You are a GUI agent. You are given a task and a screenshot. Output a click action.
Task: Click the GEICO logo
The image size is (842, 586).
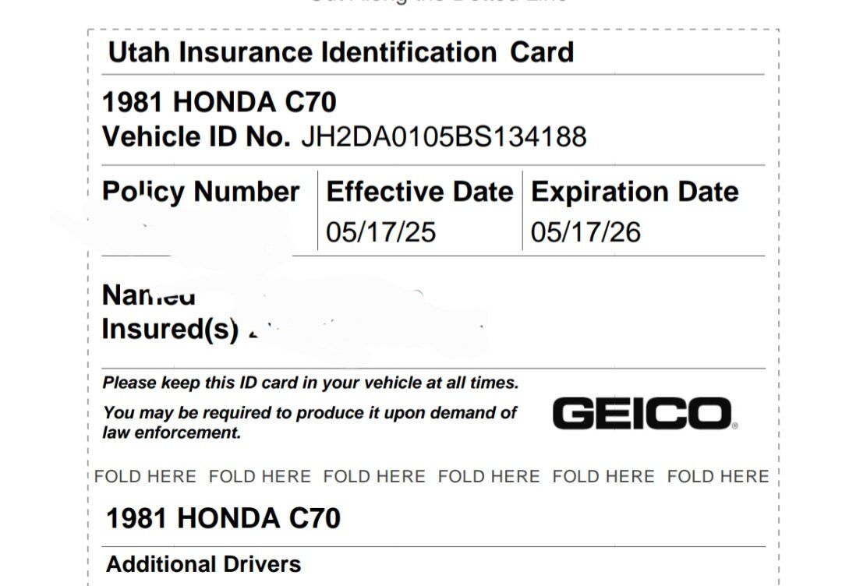click(x=642, y=414)
